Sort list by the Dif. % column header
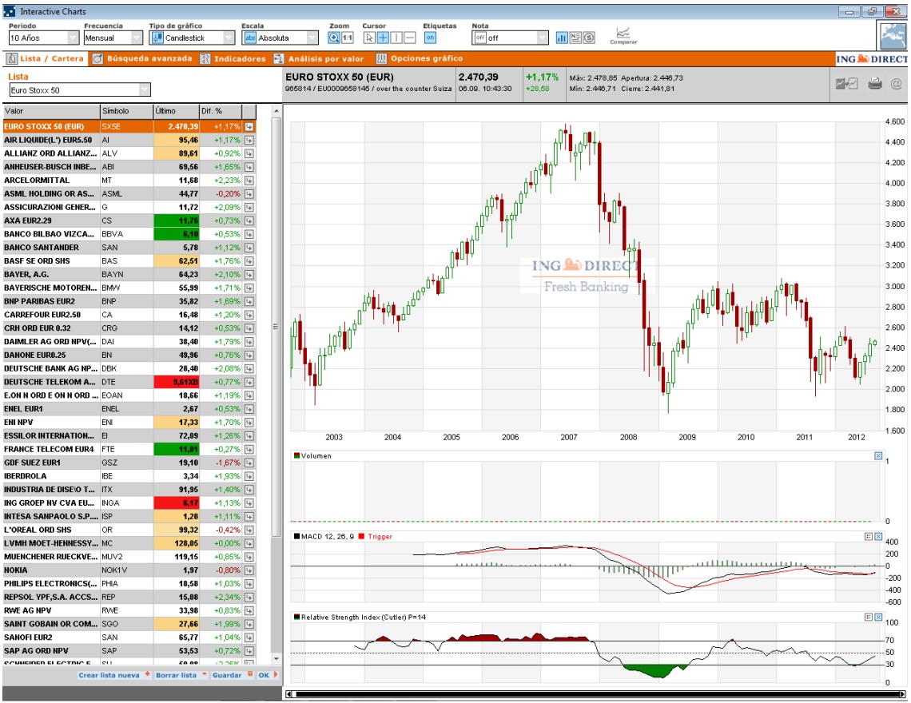911x703 pixels. tap(221, 111)
